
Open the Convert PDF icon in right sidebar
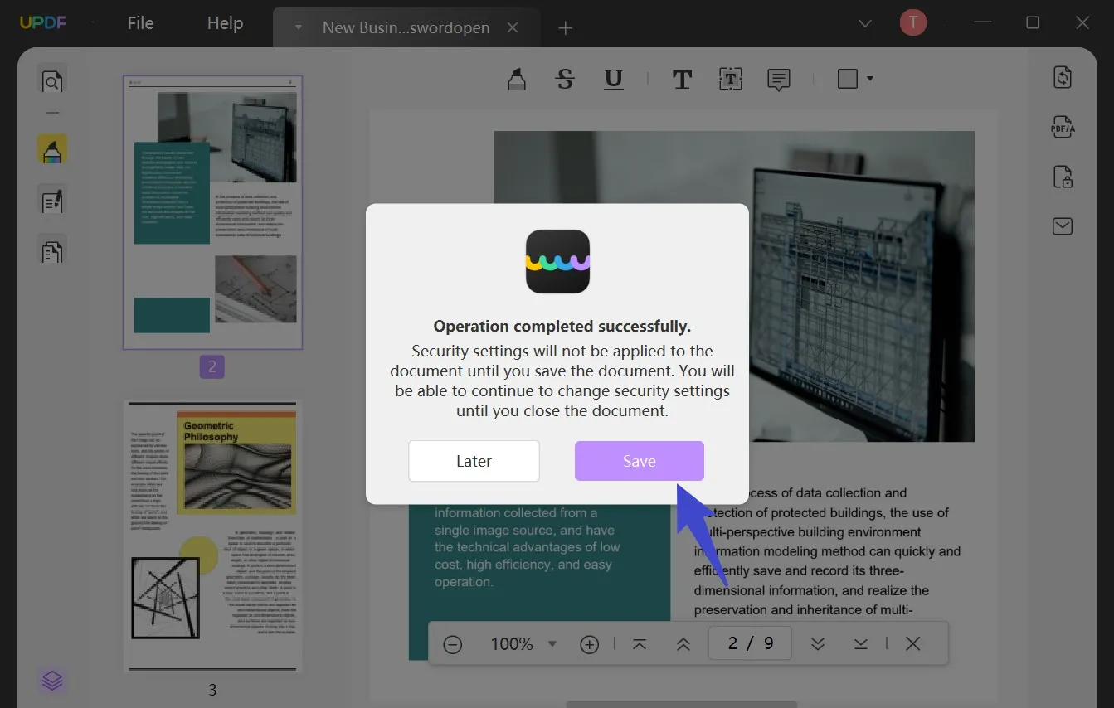pos(1063,77)
